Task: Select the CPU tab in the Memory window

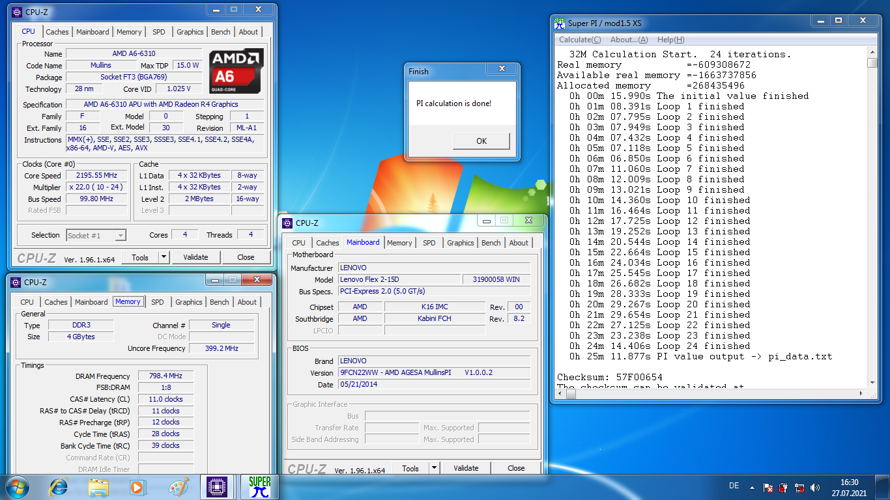Action: 27,302
